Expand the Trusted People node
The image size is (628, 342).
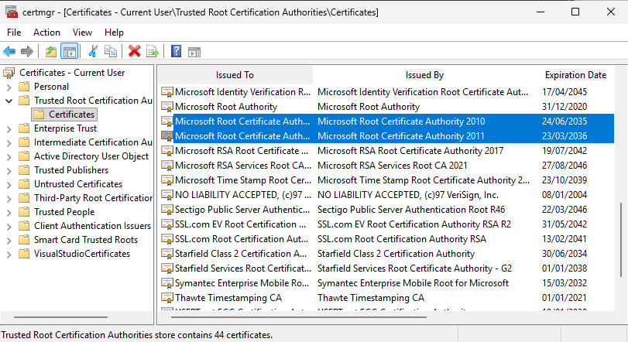[9, 213]
